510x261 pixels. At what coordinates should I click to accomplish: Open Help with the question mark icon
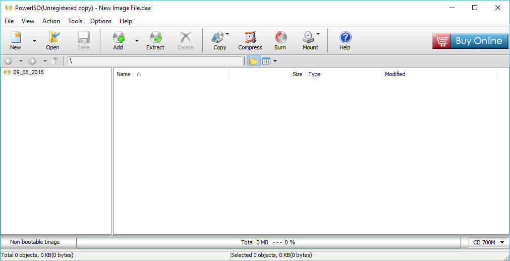(345, 37)
